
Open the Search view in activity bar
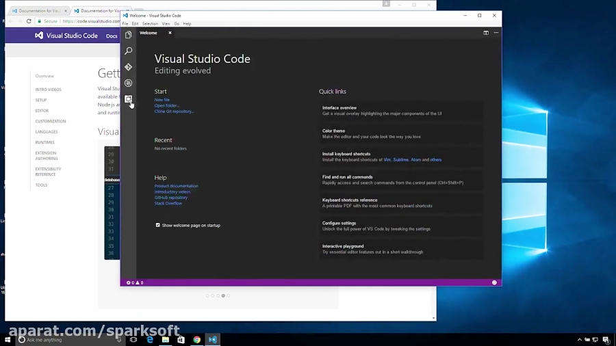coord(129,51)
